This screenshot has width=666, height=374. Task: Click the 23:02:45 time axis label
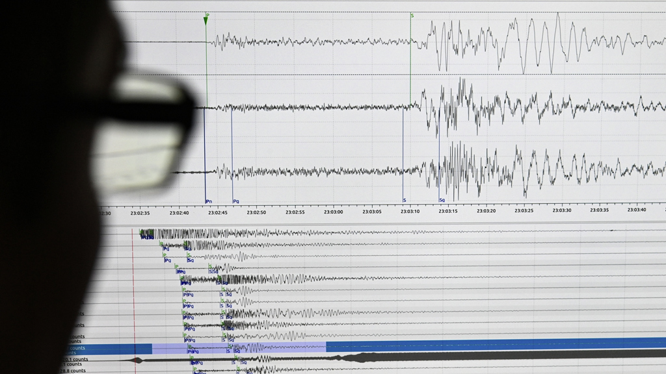click(218, 212)
